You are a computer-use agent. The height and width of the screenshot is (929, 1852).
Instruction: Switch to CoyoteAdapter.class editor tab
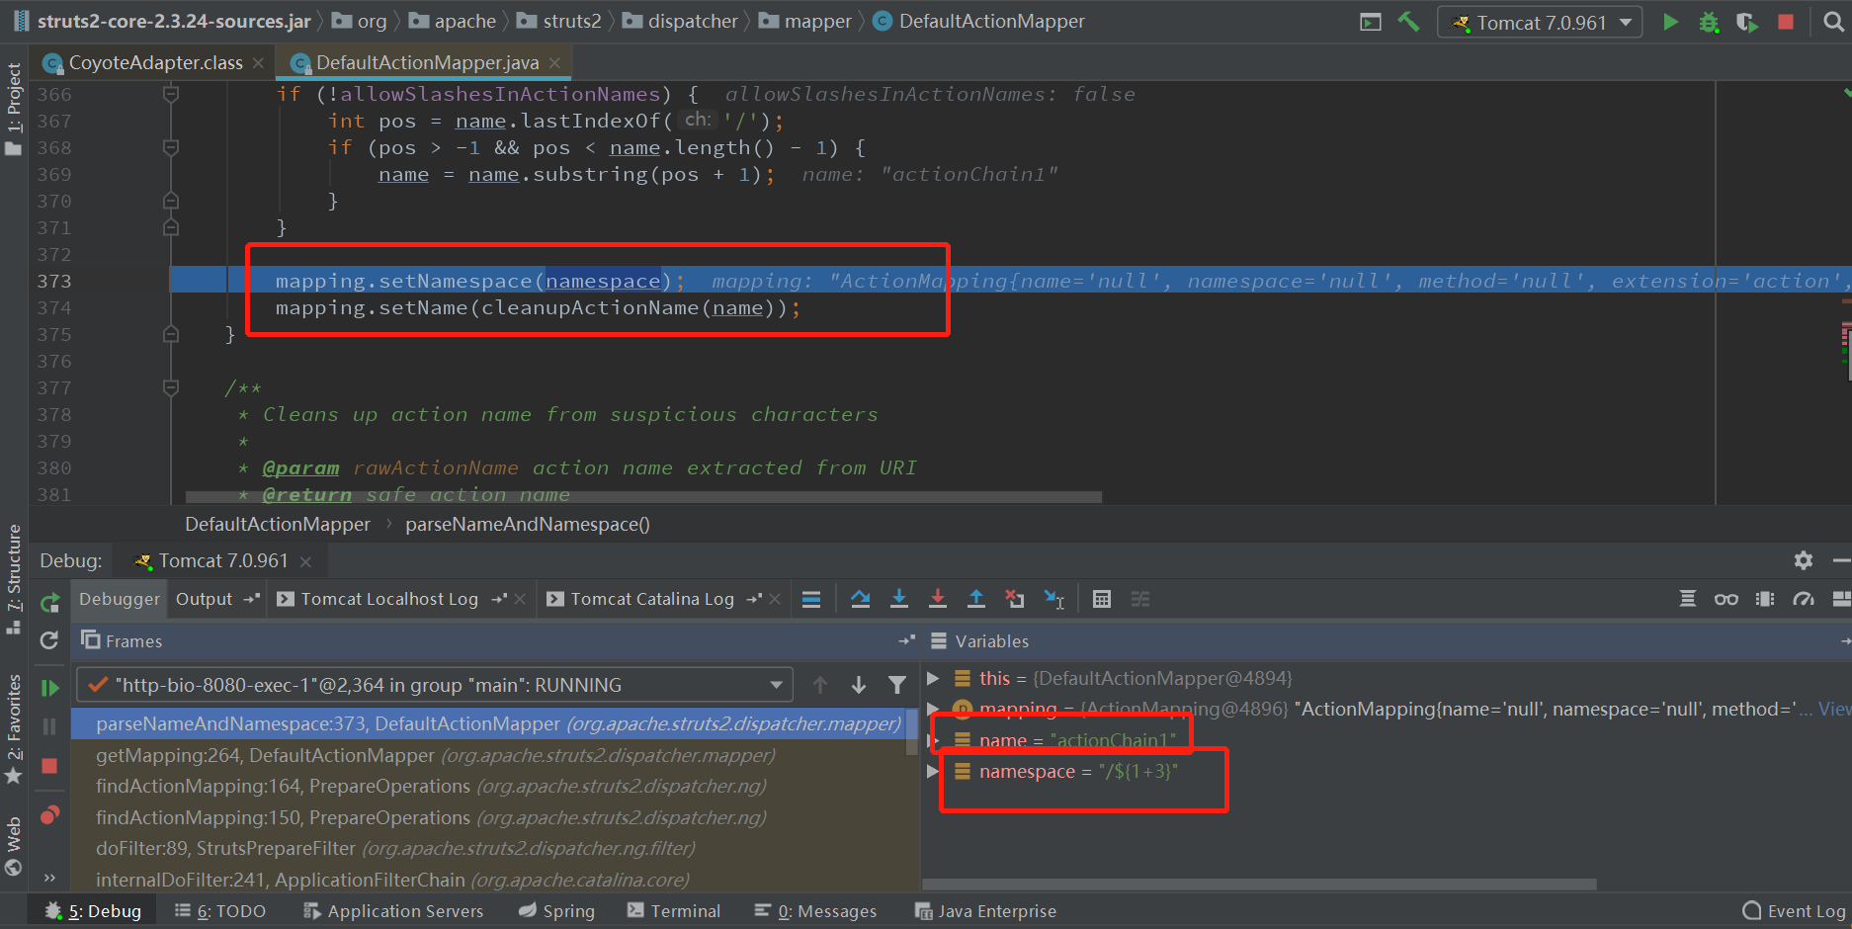155,62
